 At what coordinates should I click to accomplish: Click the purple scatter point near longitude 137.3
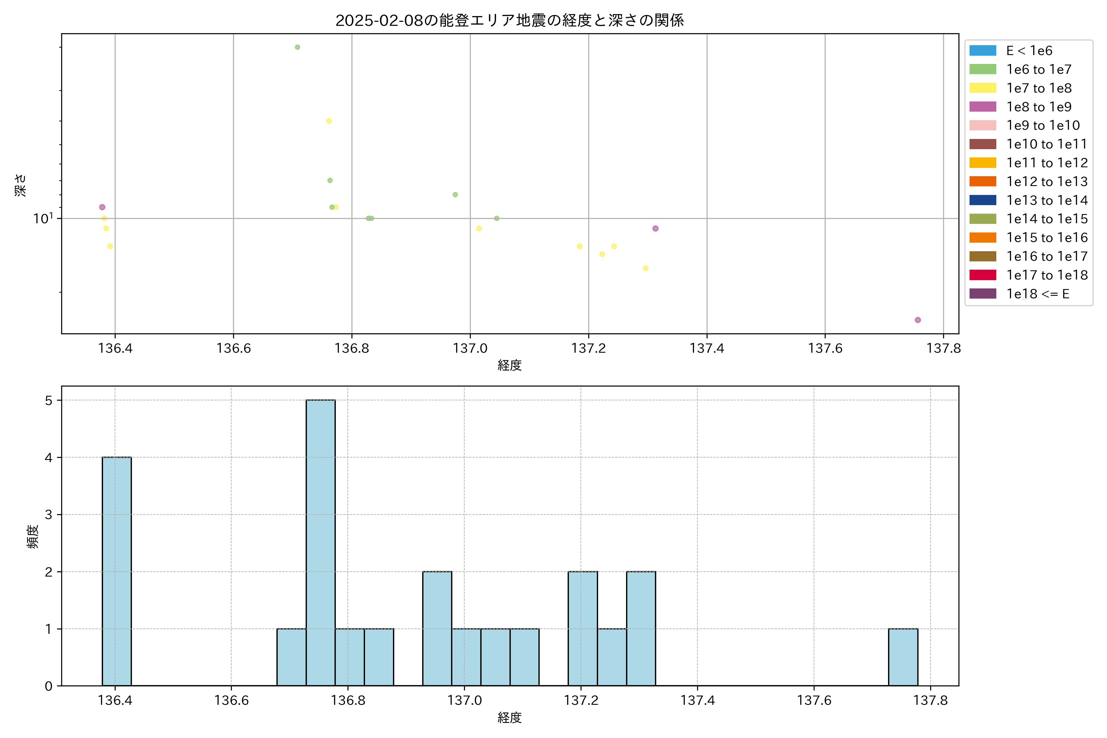[655, 228]
